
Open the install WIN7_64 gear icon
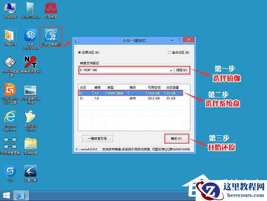click(31, 39)
